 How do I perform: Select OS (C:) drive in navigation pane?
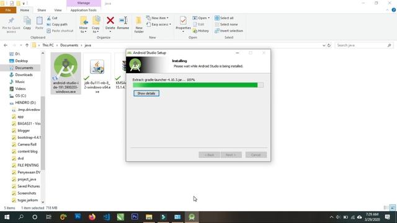(x=20, y=95)
